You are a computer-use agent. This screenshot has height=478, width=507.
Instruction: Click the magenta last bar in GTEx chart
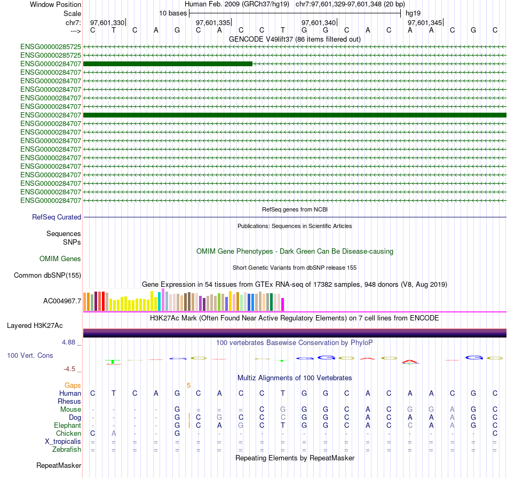point(283,304)
